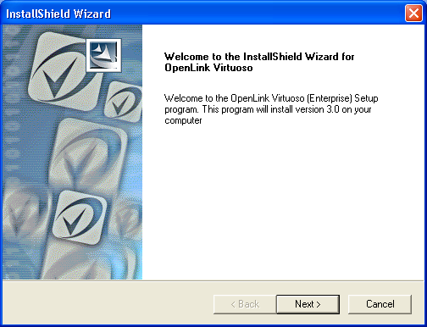Viewport: 427px width, 327px height.
Task: Click the Next button to proceed
Action: pos(308,304)
